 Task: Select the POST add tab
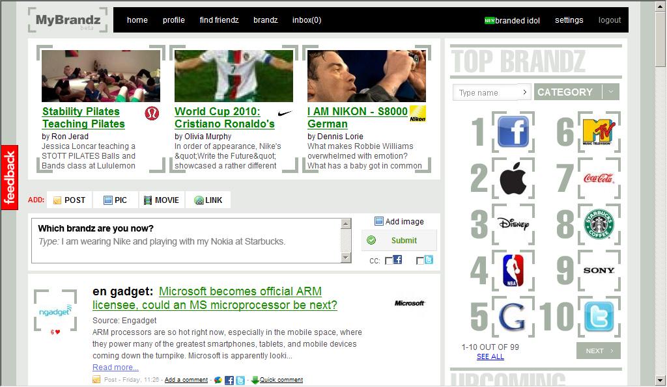[69, 200]
